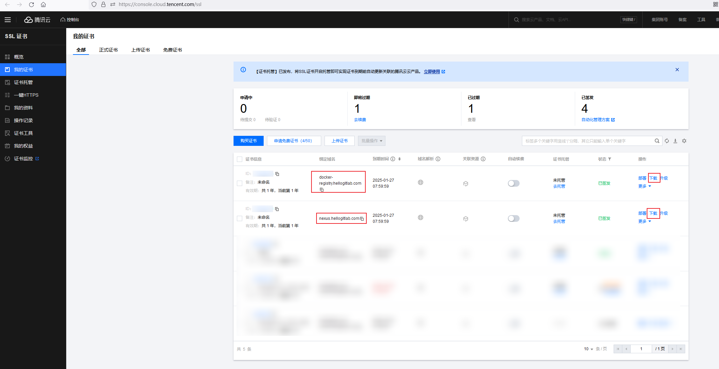Screen dimensions: 719x369
Task: Click the Tencent Cloud logo
Action: [37, 20]
